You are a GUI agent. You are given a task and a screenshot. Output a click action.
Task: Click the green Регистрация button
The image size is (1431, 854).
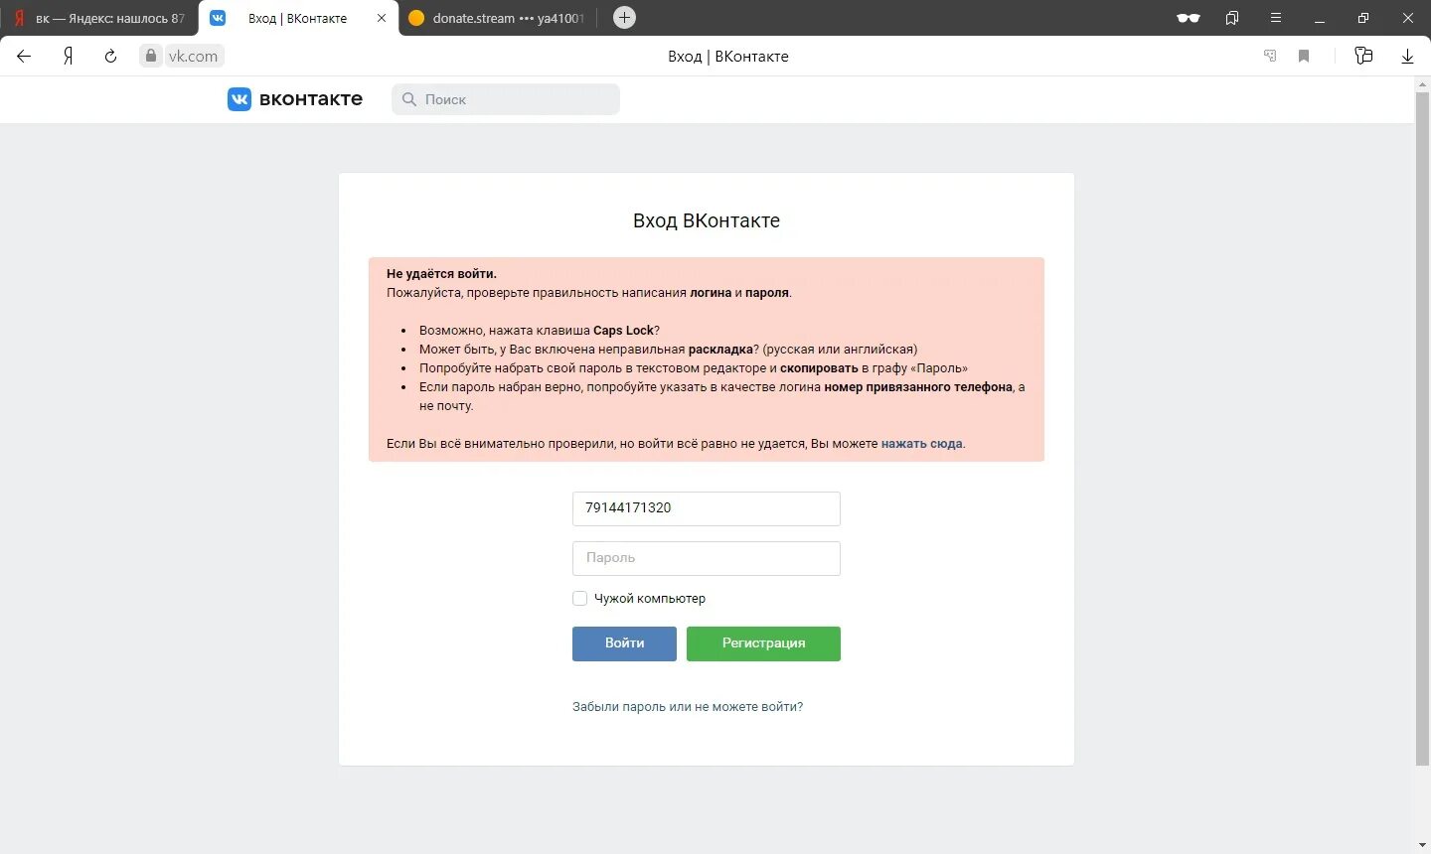763,643
